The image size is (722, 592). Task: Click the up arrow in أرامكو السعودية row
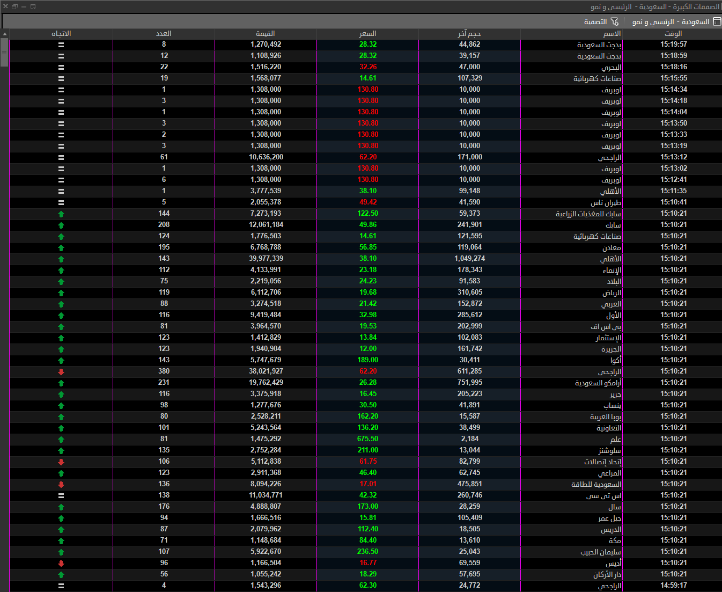tap(61, 383)
